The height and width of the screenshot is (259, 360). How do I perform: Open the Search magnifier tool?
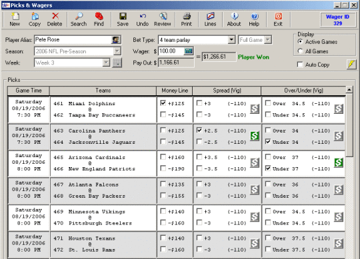(x=79, y=19)
